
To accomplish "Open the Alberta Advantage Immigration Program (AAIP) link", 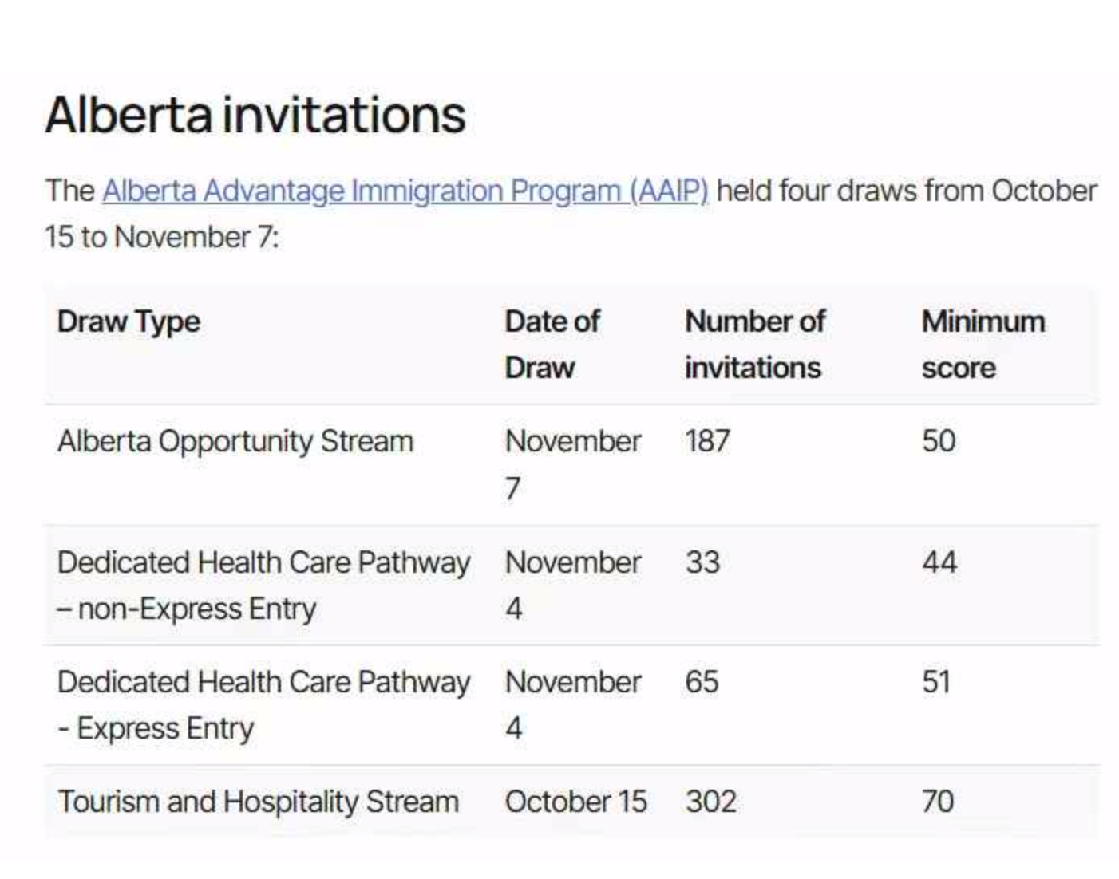I will tap(405, 191).
